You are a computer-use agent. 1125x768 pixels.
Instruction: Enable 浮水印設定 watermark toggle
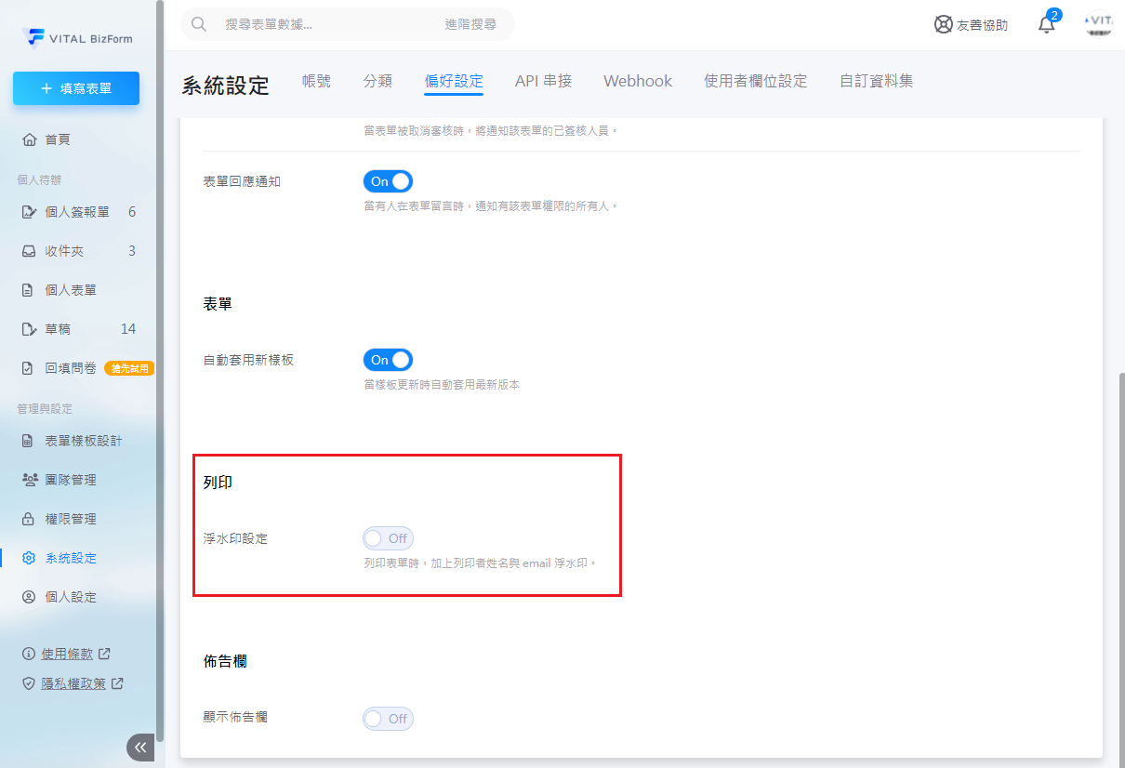click(x=388, y=538)
